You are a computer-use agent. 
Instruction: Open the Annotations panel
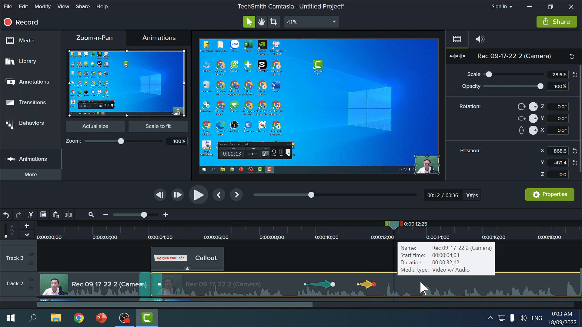point(27,82)
